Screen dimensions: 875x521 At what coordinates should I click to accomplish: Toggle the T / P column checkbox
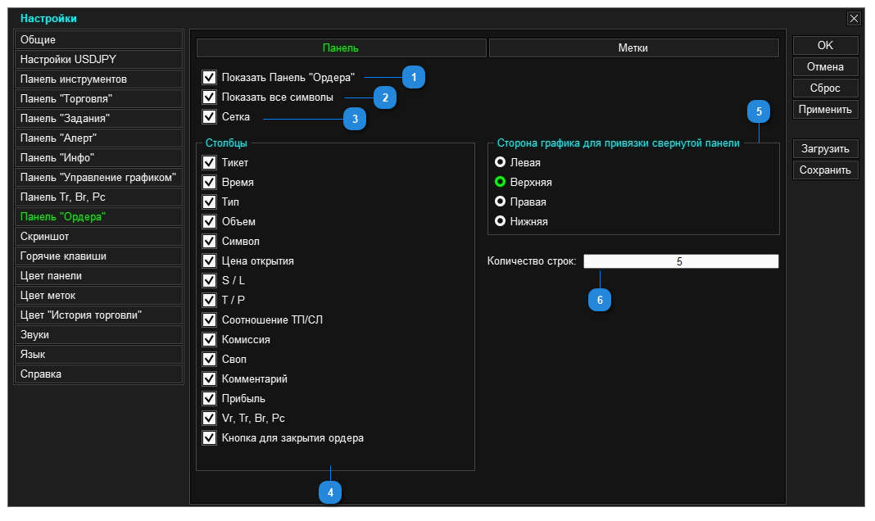tap(209, 300)
